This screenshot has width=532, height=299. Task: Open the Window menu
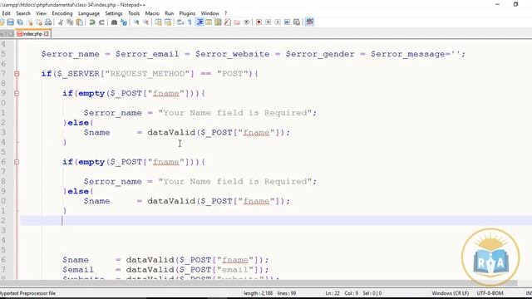pos(209,13)
